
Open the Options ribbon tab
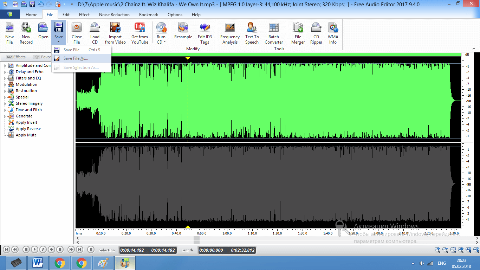coord(175,15)
